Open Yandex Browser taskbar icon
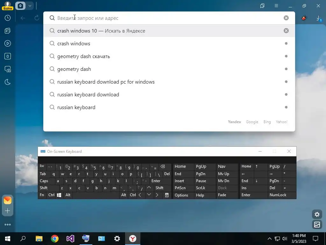The width and height of the screenshot is (326, 245). coord(133,239)
